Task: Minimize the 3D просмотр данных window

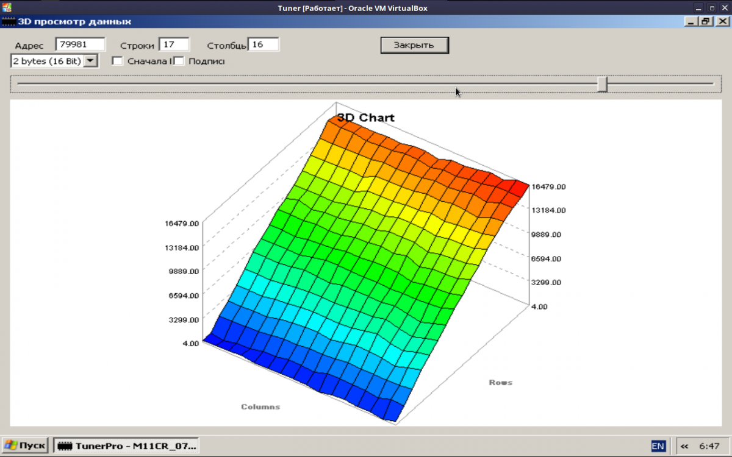Action: (691, 21)
